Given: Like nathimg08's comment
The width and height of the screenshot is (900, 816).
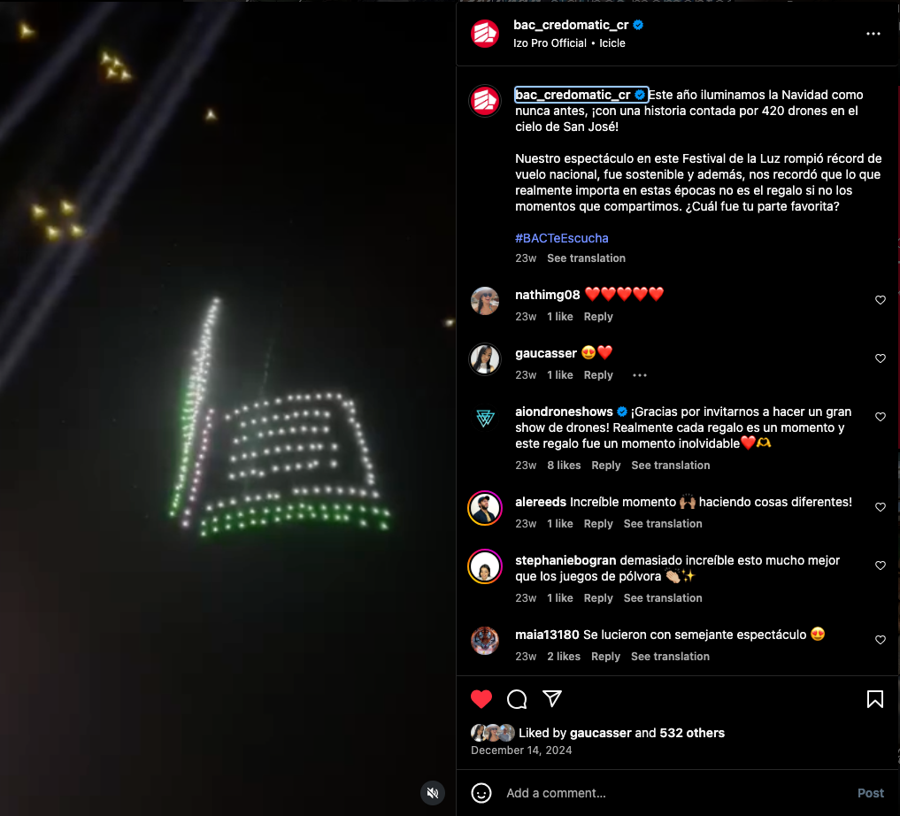Looking at the screenshot, I should tap(880, 300).
